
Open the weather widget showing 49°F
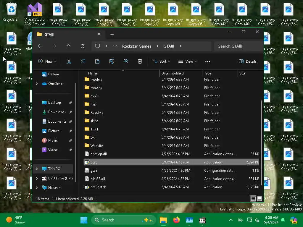pos(16,220)
